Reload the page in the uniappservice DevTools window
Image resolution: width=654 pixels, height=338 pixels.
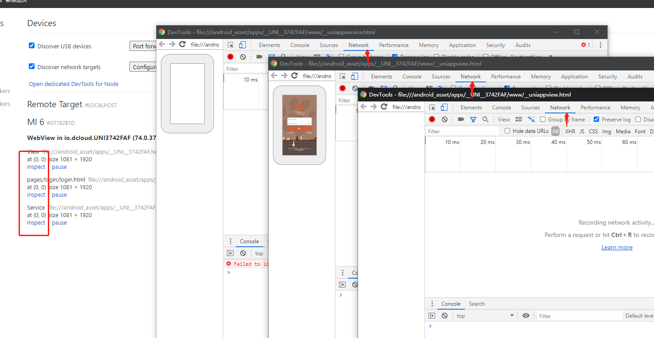coord(183,44)
